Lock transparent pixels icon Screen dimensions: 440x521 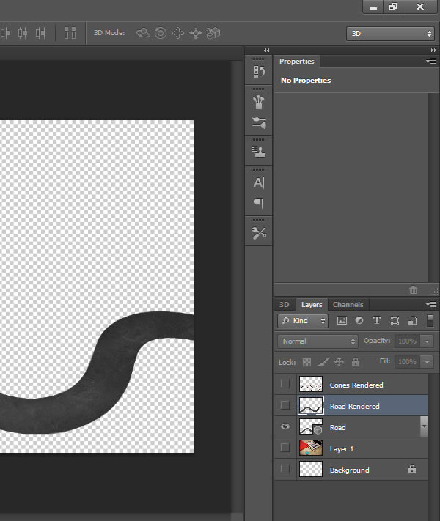pyautogui.click(x=307, y=362)
